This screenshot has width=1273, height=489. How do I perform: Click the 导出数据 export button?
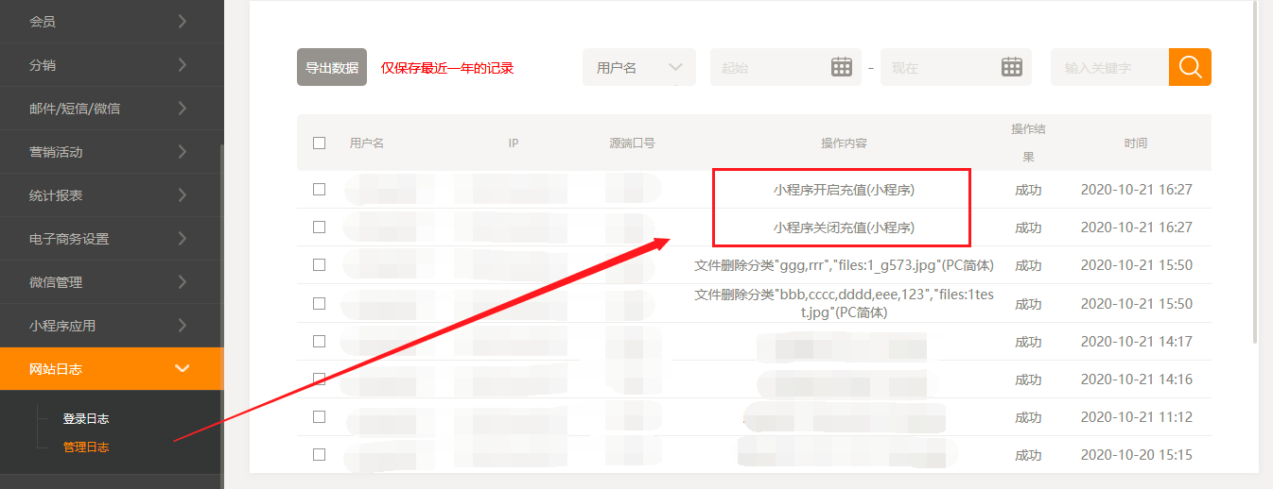tap(331, 67)
